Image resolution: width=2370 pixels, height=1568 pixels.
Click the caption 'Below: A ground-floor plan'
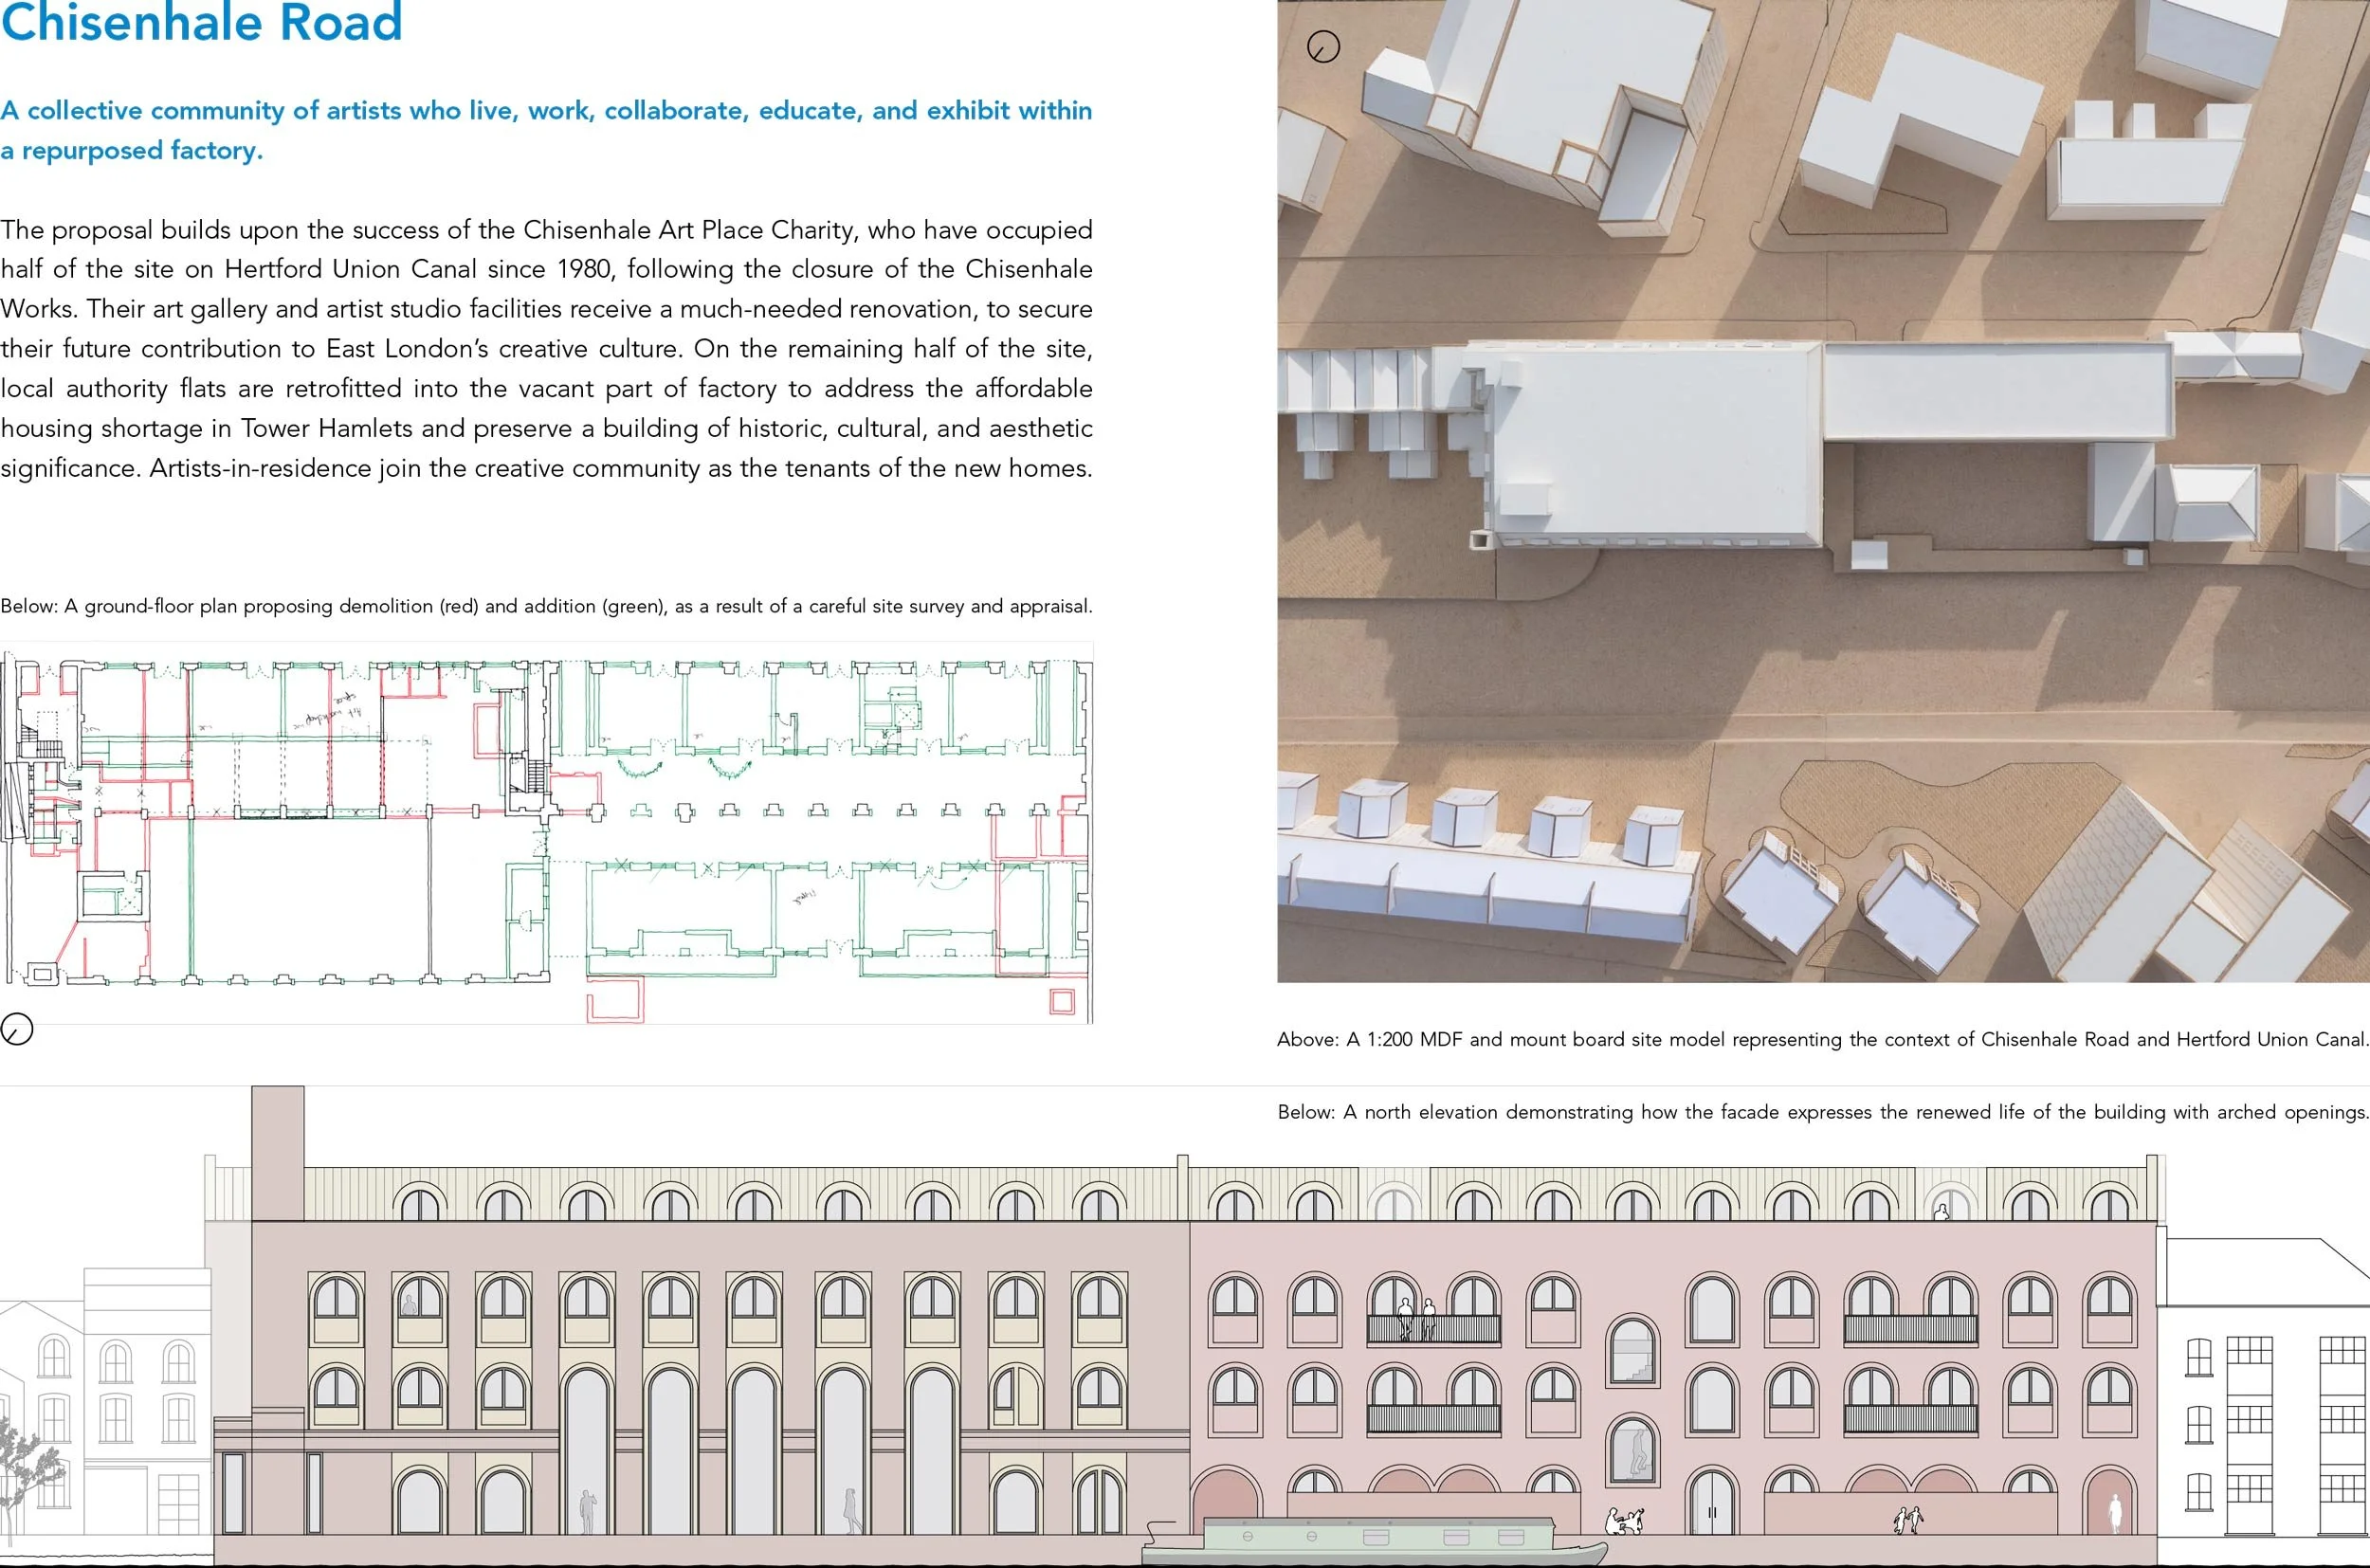545,606
